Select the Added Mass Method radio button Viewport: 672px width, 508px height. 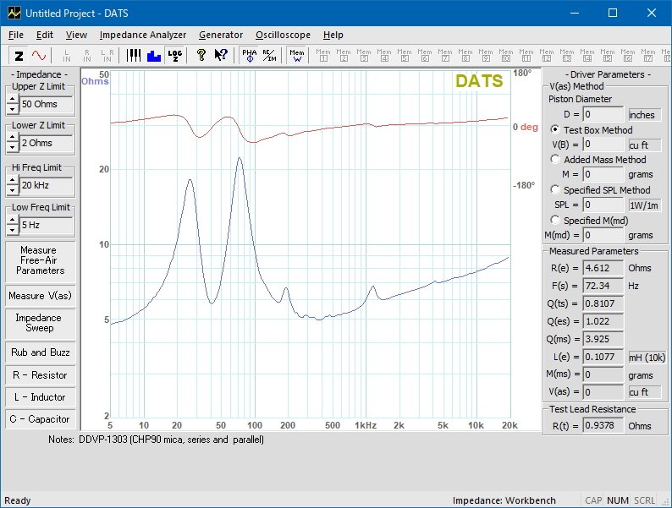click(x=555, y=159)
